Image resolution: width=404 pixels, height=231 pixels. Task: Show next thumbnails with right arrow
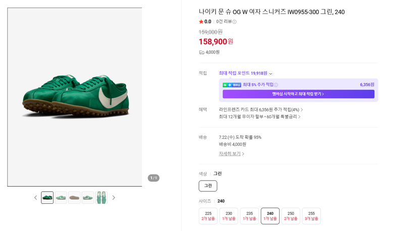pos(114,198)
